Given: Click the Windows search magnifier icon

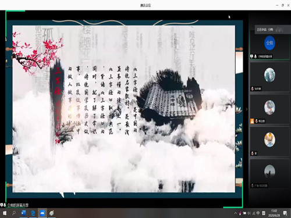Looking at the screenshot, I should click(x=14, y=213).
